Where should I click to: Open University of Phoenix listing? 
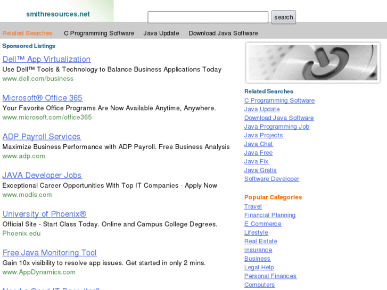point(44,214)
